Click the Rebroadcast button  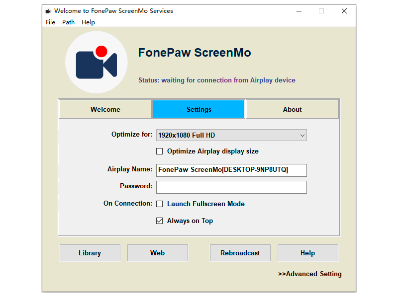tap(240, 253)
